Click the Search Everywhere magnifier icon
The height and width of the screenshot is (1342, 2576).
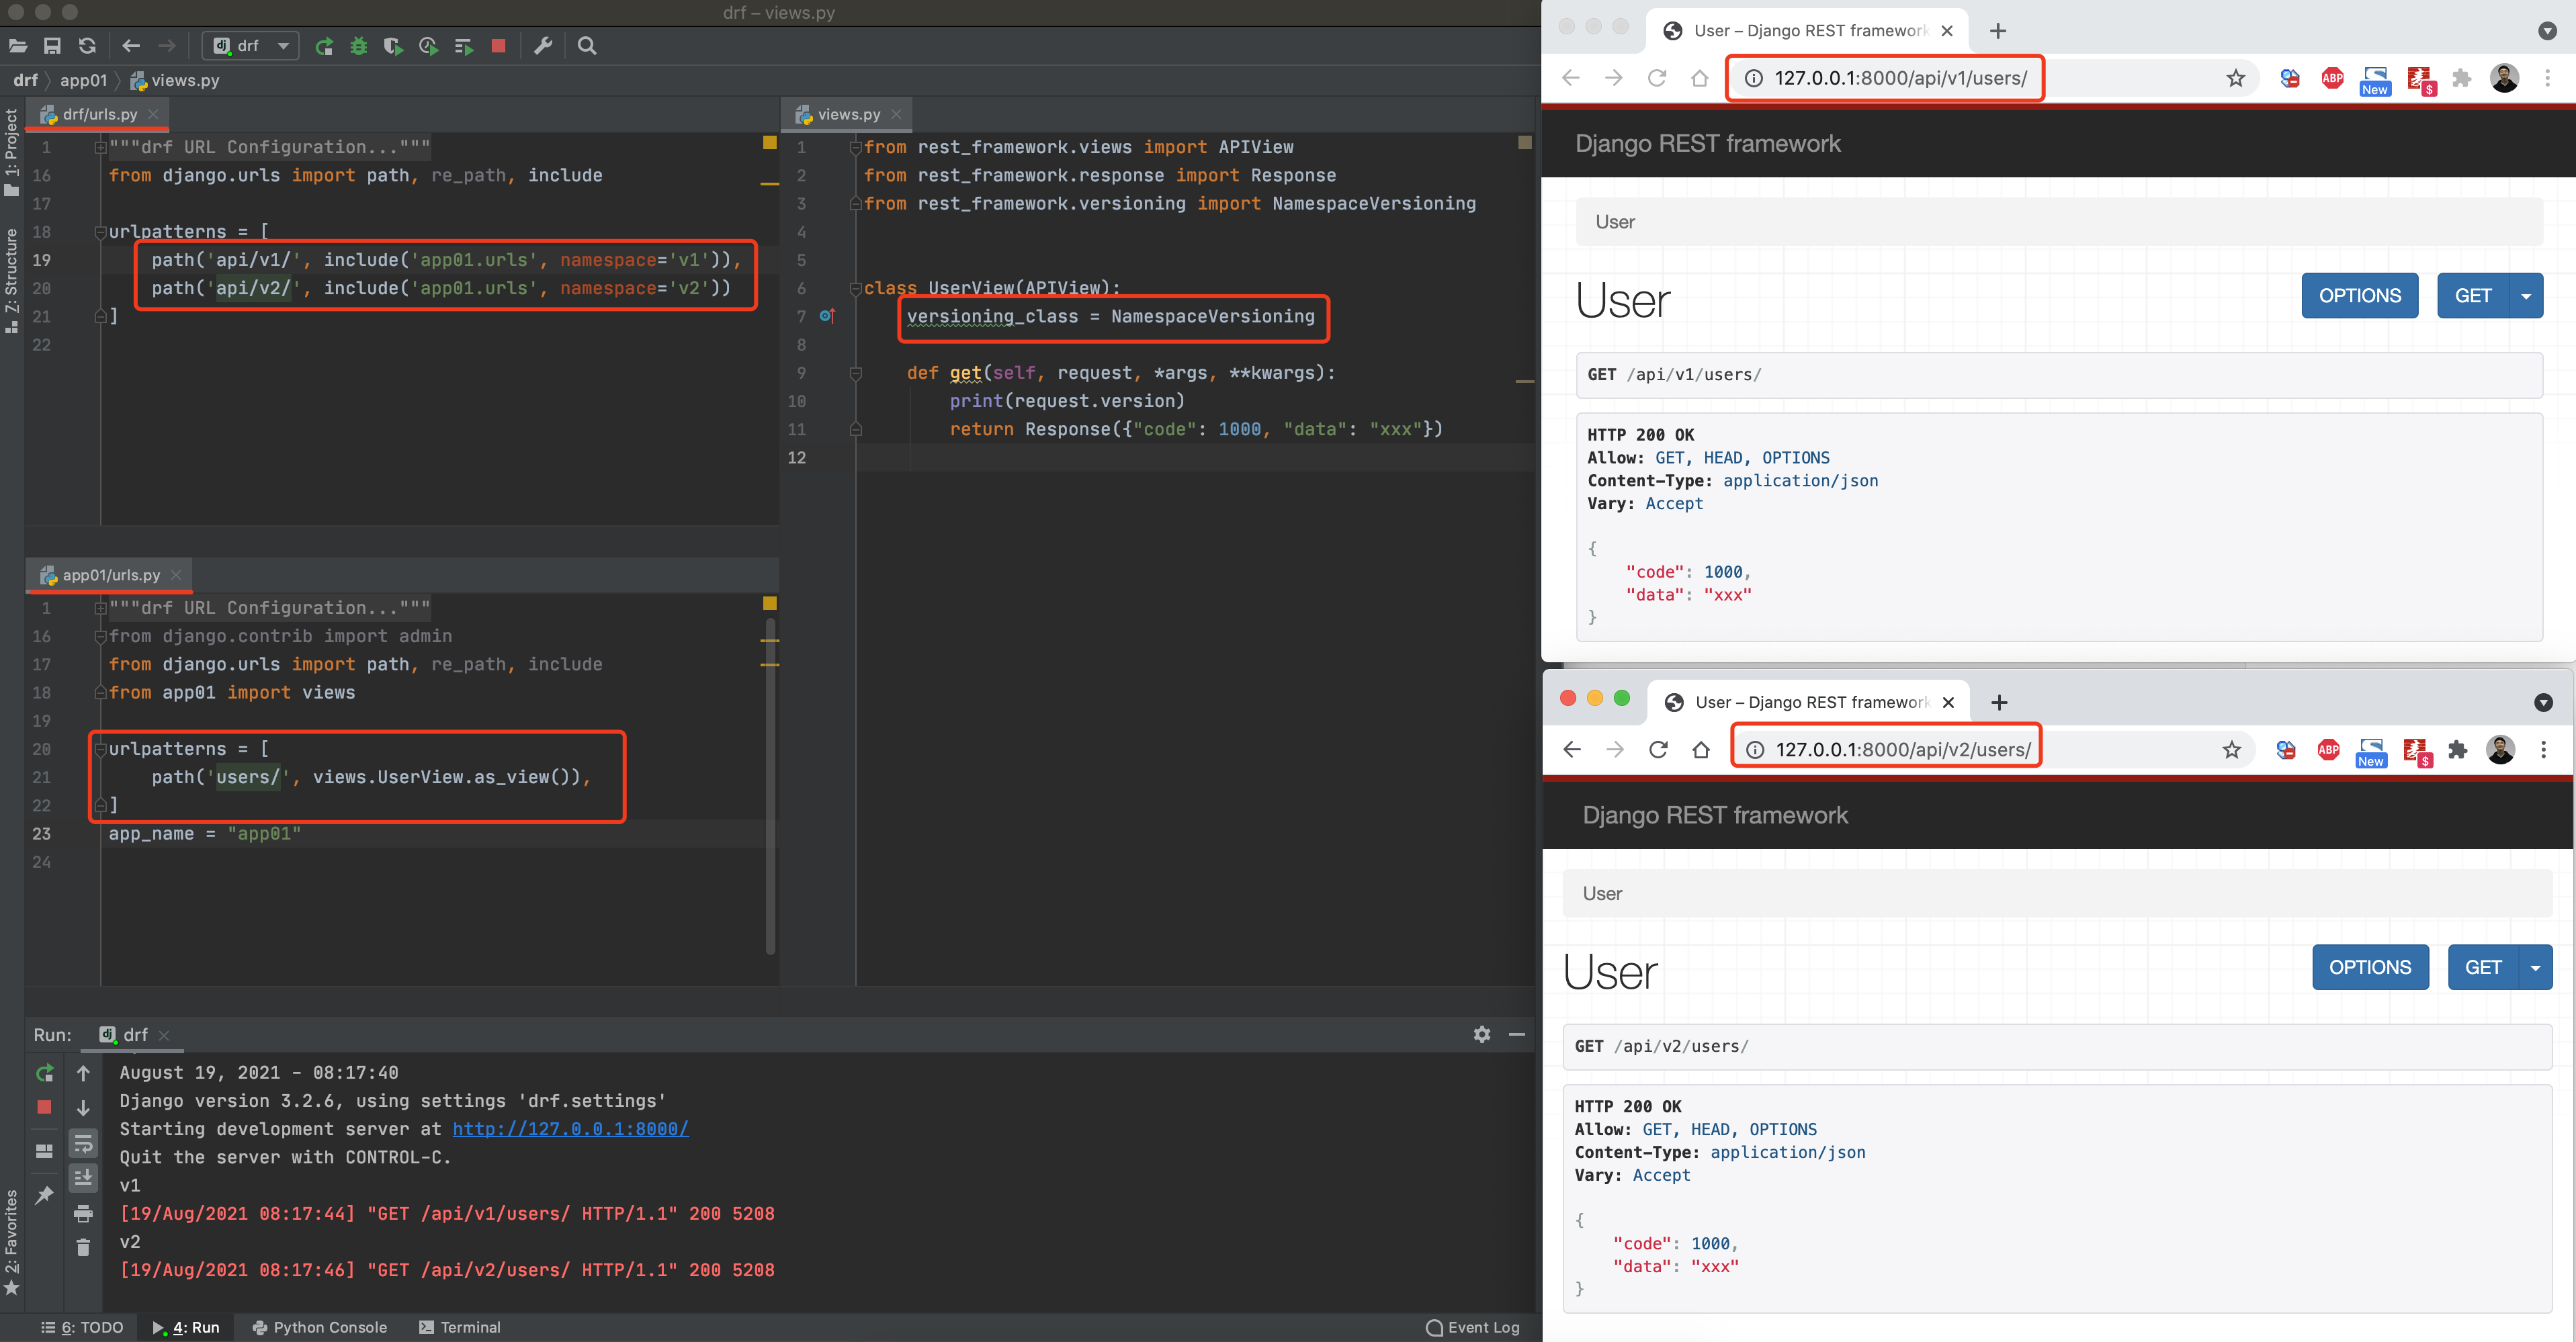(x=587, y=46)
